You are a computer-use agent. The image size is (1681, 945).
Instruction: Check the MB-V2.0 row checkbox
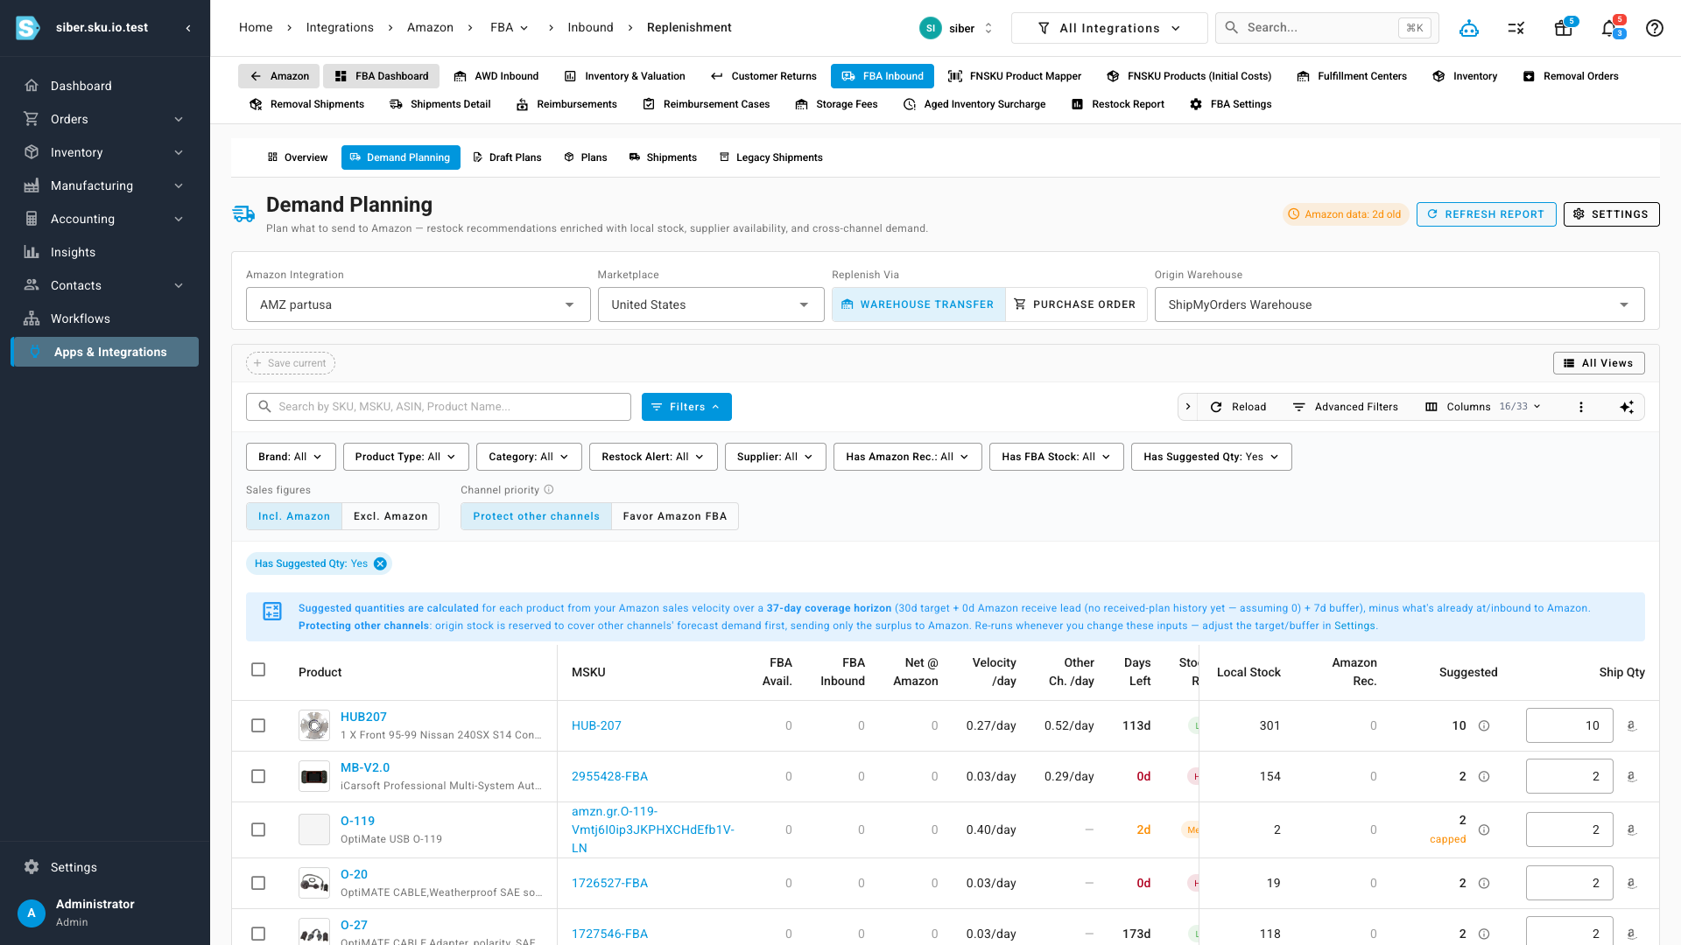258,776
